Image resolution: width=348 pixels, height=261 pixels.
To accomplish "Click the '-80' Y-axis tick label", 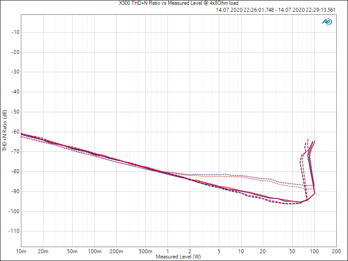I will coord(15,171).
